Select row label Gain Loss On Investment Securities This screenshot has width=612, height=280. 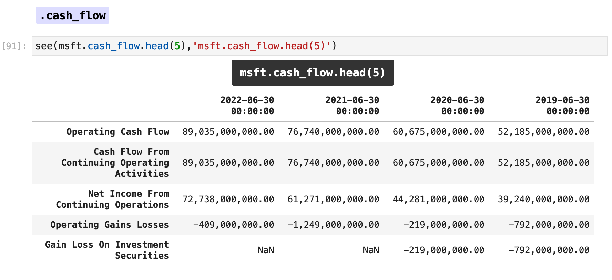107,250
